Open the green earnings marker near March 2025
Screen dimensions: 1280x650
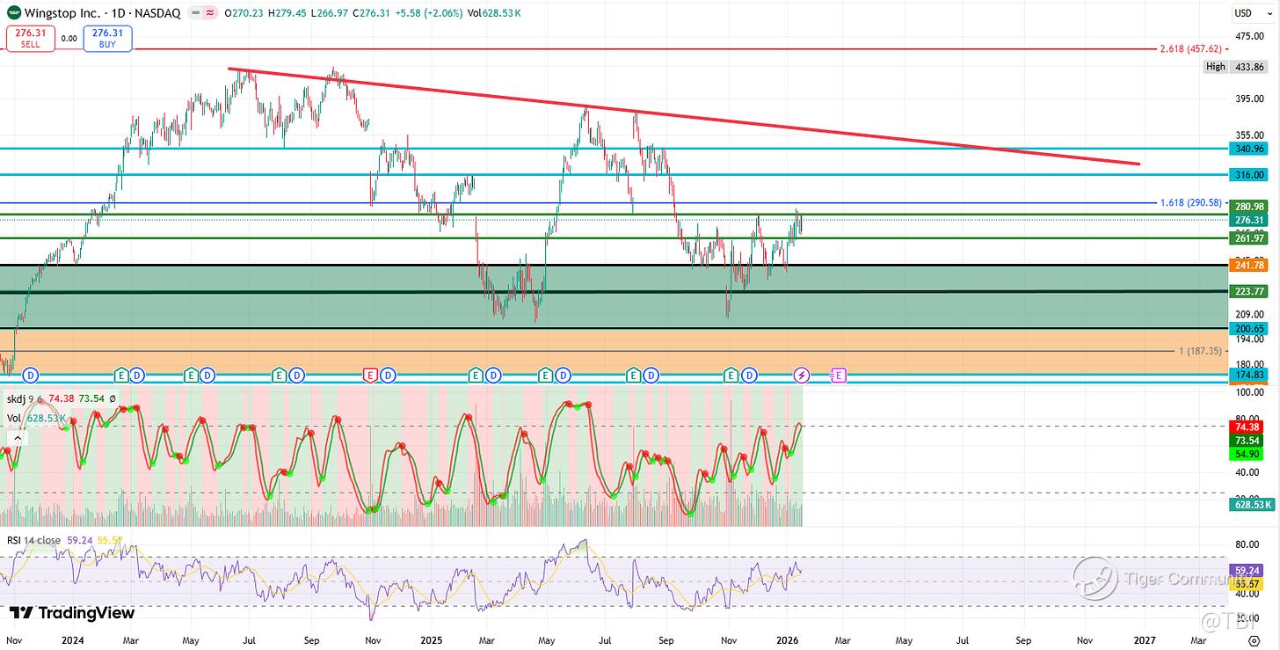tap(476, 376)
